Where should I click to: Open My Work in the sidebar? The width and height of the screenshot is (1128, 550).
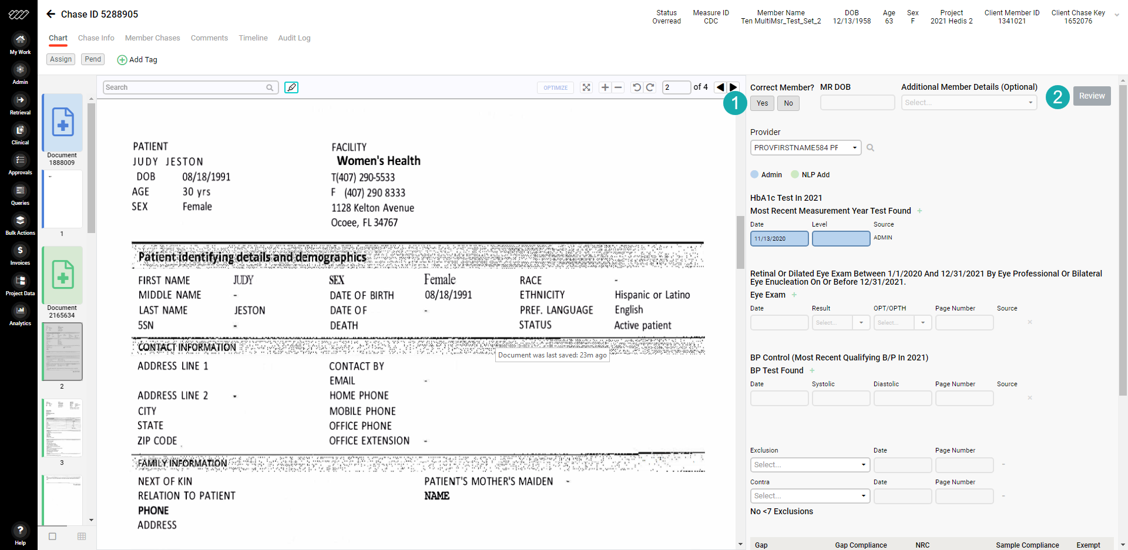tap(20, 43)
